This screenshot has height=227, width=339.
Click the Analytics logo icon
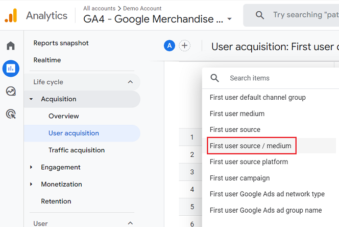click(x=11, y=15)
